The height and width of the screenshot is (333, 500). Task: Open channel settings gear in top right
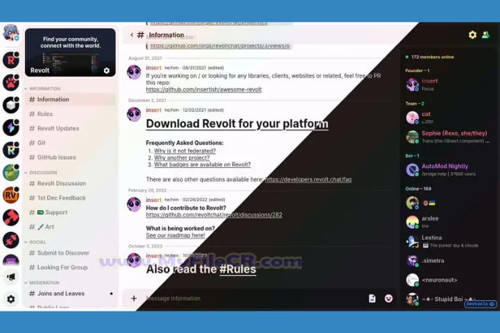coord(472,35)
